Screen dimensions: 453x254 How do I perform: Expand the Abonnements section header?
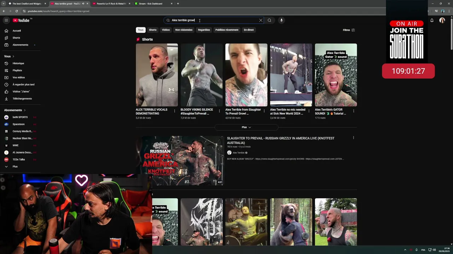[x=15, y=110]
